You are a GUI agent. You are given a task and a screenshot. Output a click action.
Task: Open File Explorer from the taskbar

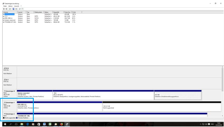[x=22, y=124]
